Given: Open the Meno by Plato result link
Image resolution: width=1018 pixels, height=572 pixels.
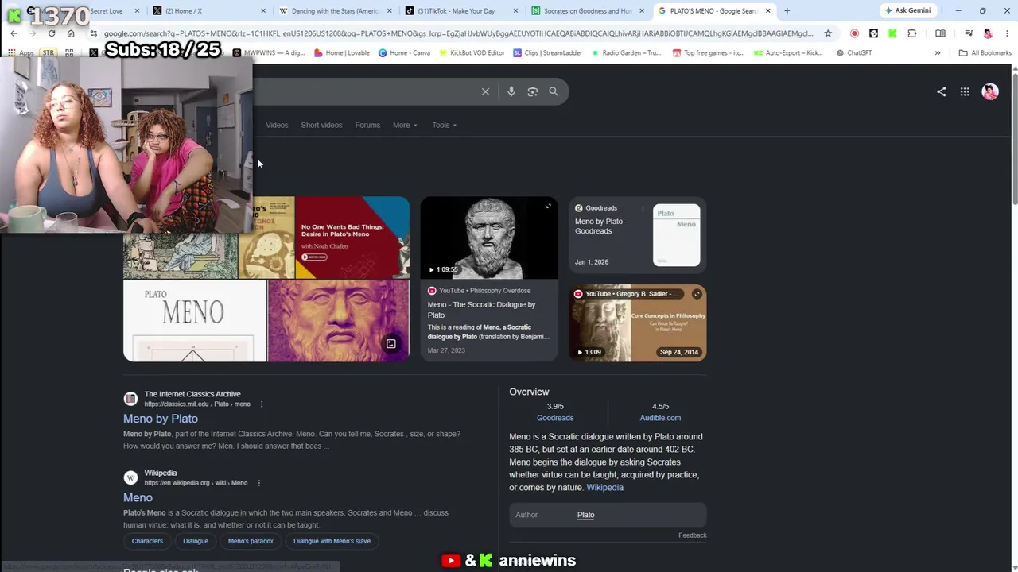Looking at the screenshot, I should [161, 419].
